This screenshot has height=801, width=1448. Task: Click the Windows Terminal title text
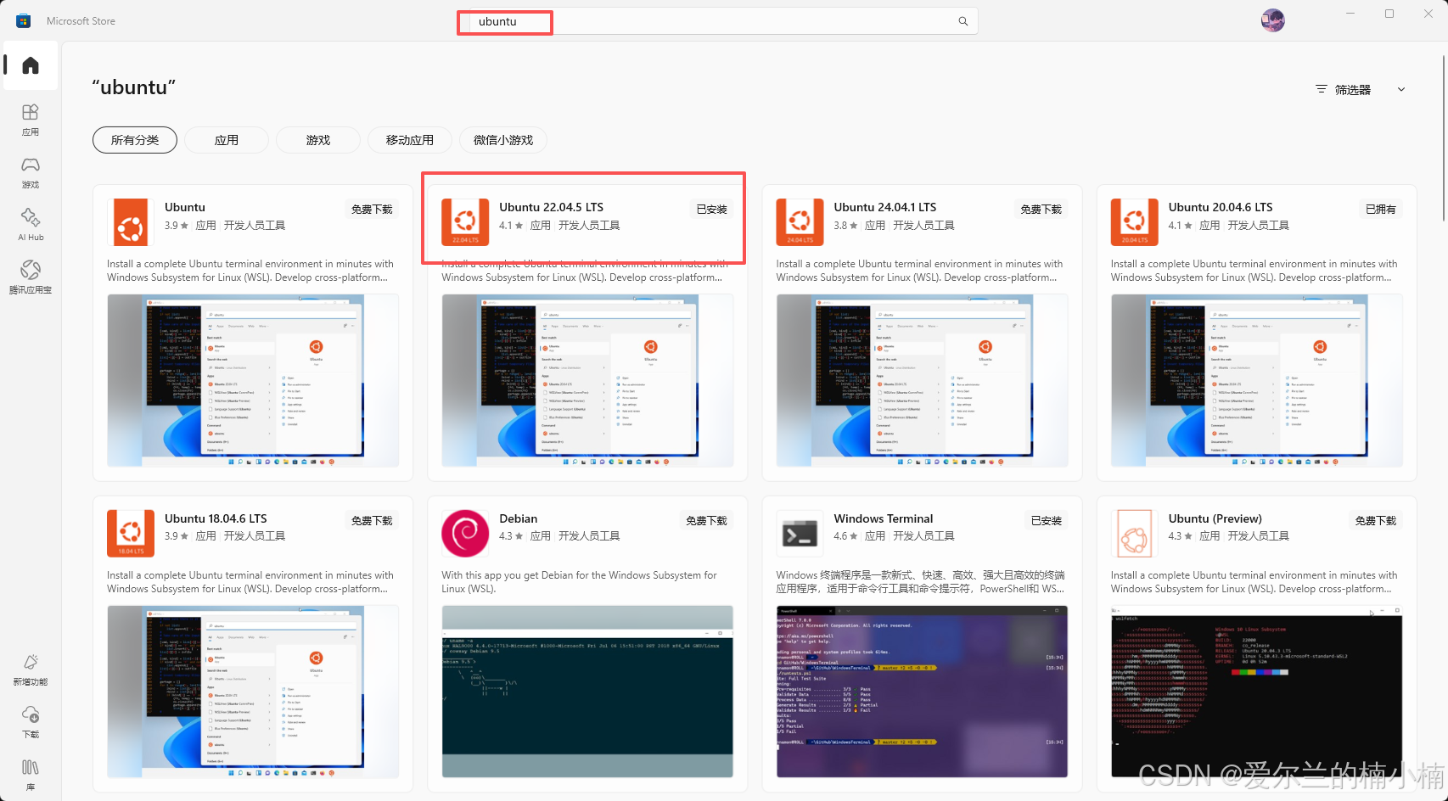(x=883, y=518)
